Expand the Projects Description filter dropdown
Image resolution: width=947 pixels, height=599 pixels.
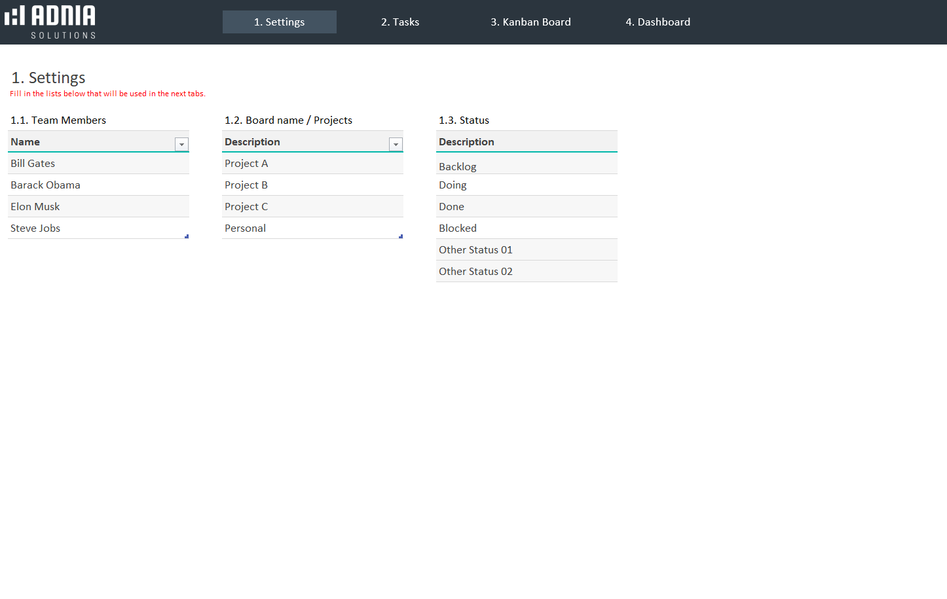396,144
